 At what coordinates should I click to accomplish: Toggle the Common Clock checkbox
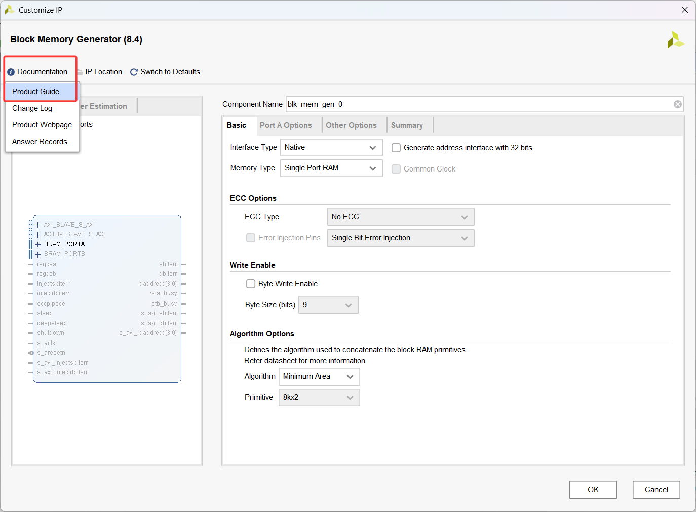point(396,169)
